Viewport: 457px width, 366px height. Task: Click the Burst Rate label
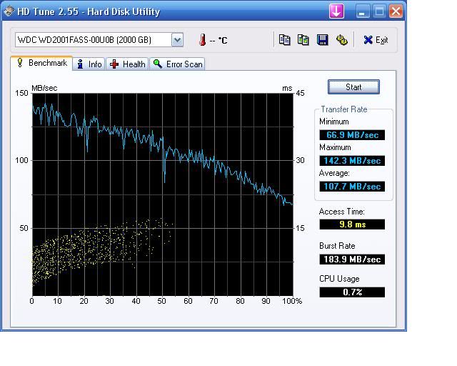coord(337,246)
